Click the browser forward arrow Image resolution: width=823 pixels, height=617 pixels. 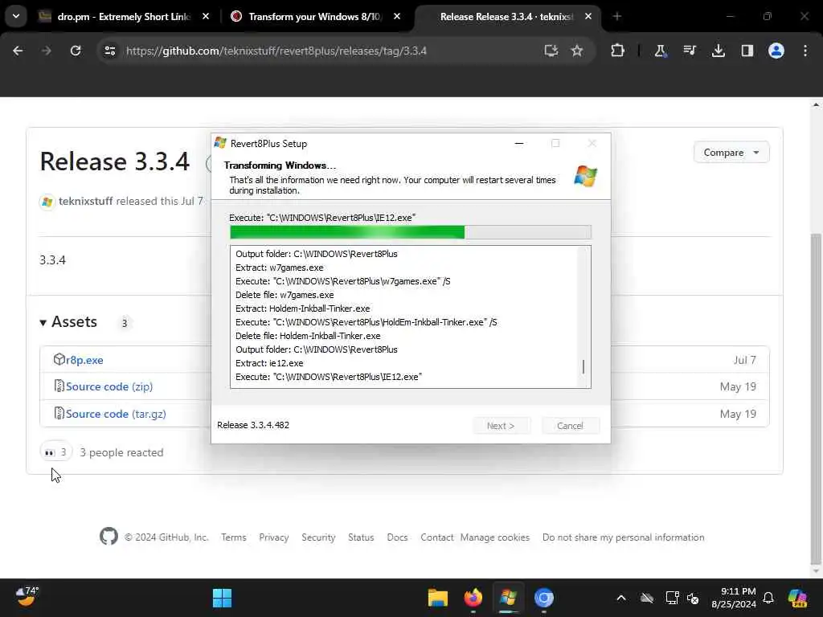pyautogui.click(x=46, y=51)
